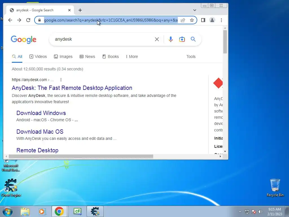Open the volume speaker icon
Viewport: 289px width, 217px height.
tap(260, 212)
